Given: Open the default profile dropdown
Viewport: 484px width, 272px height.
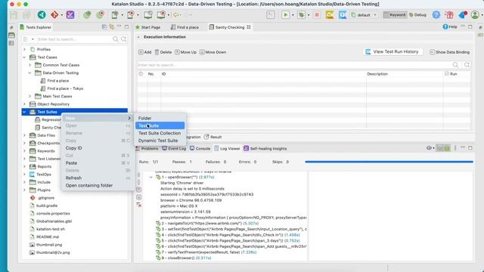Looking at the screenshot, I should click(x=365, y=15).
